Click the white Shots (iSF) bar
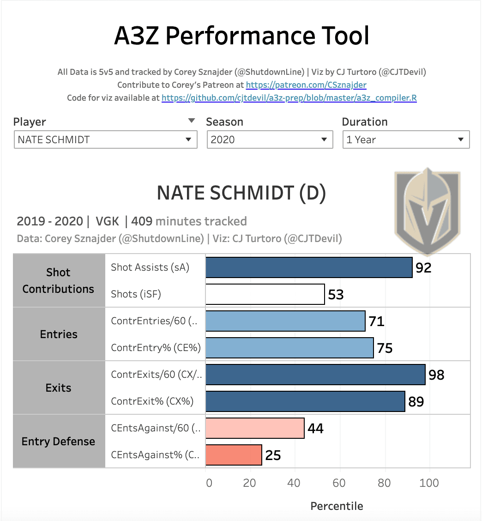 [x=265, y=294]
